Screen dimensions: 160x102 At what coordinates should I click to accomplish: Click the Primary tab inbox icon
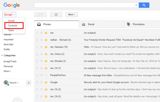coord(39,24)
